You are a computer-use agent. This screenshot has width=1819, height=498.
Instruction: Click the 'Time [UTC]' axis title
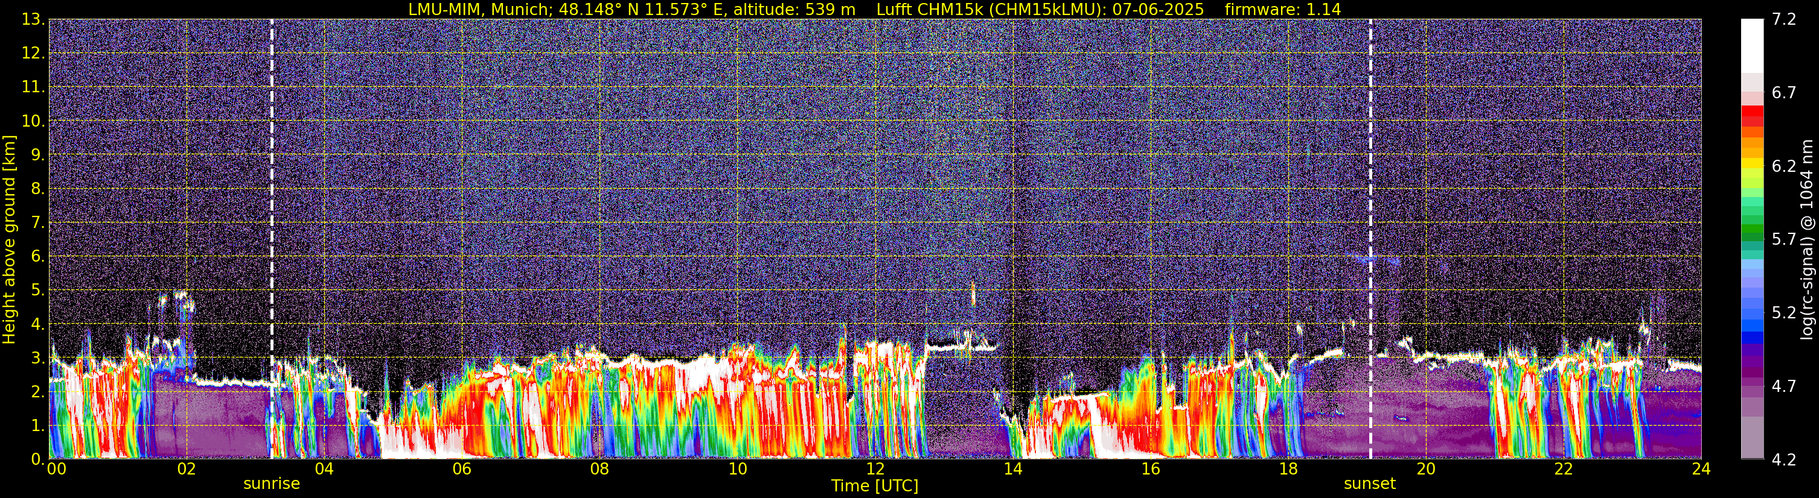875,486
